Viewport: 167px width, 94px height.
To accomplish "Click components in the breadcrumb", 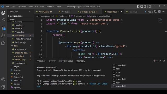I will pyautogui.click(x=47, y=16).
